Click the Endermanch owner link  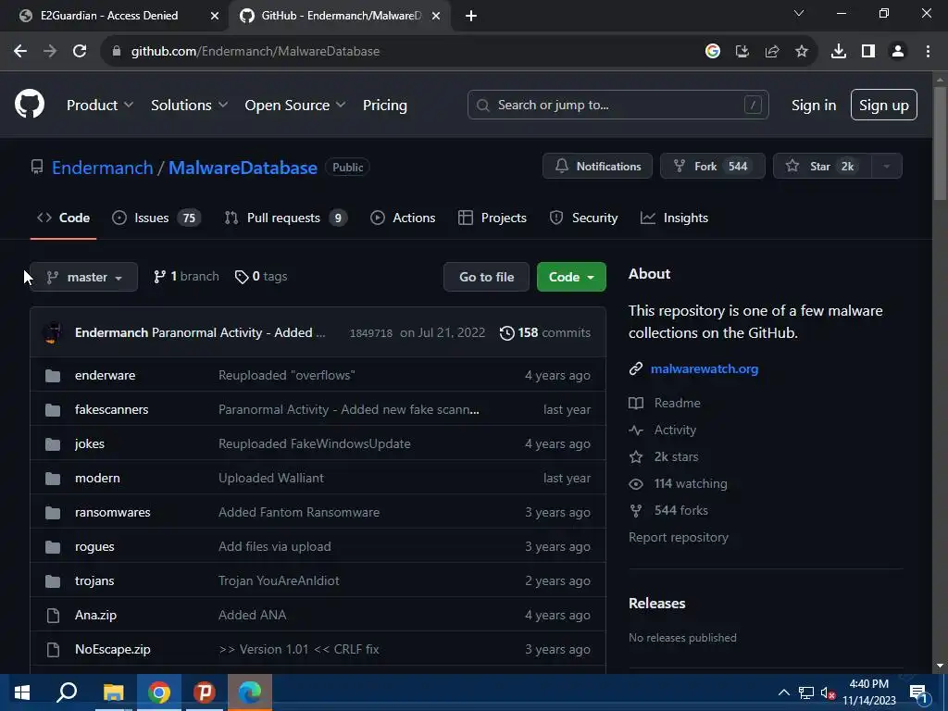click(102, 168)
